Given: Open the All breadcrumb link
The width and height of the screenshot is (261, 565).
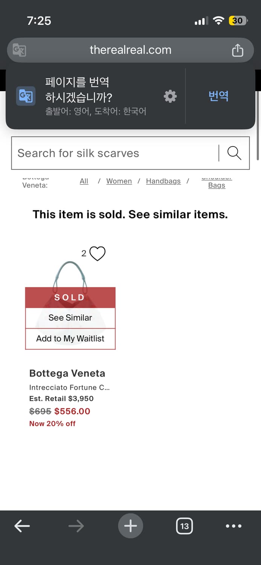Looking at the screenshot, I should tap(84, 181).
